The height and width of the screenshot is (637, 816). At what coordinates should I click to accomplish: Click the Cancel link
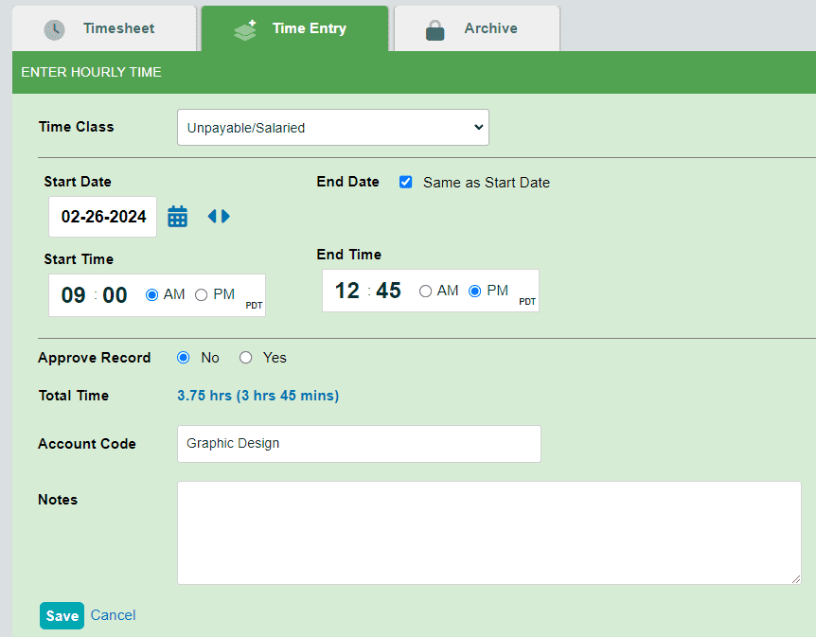click(113, 615)
